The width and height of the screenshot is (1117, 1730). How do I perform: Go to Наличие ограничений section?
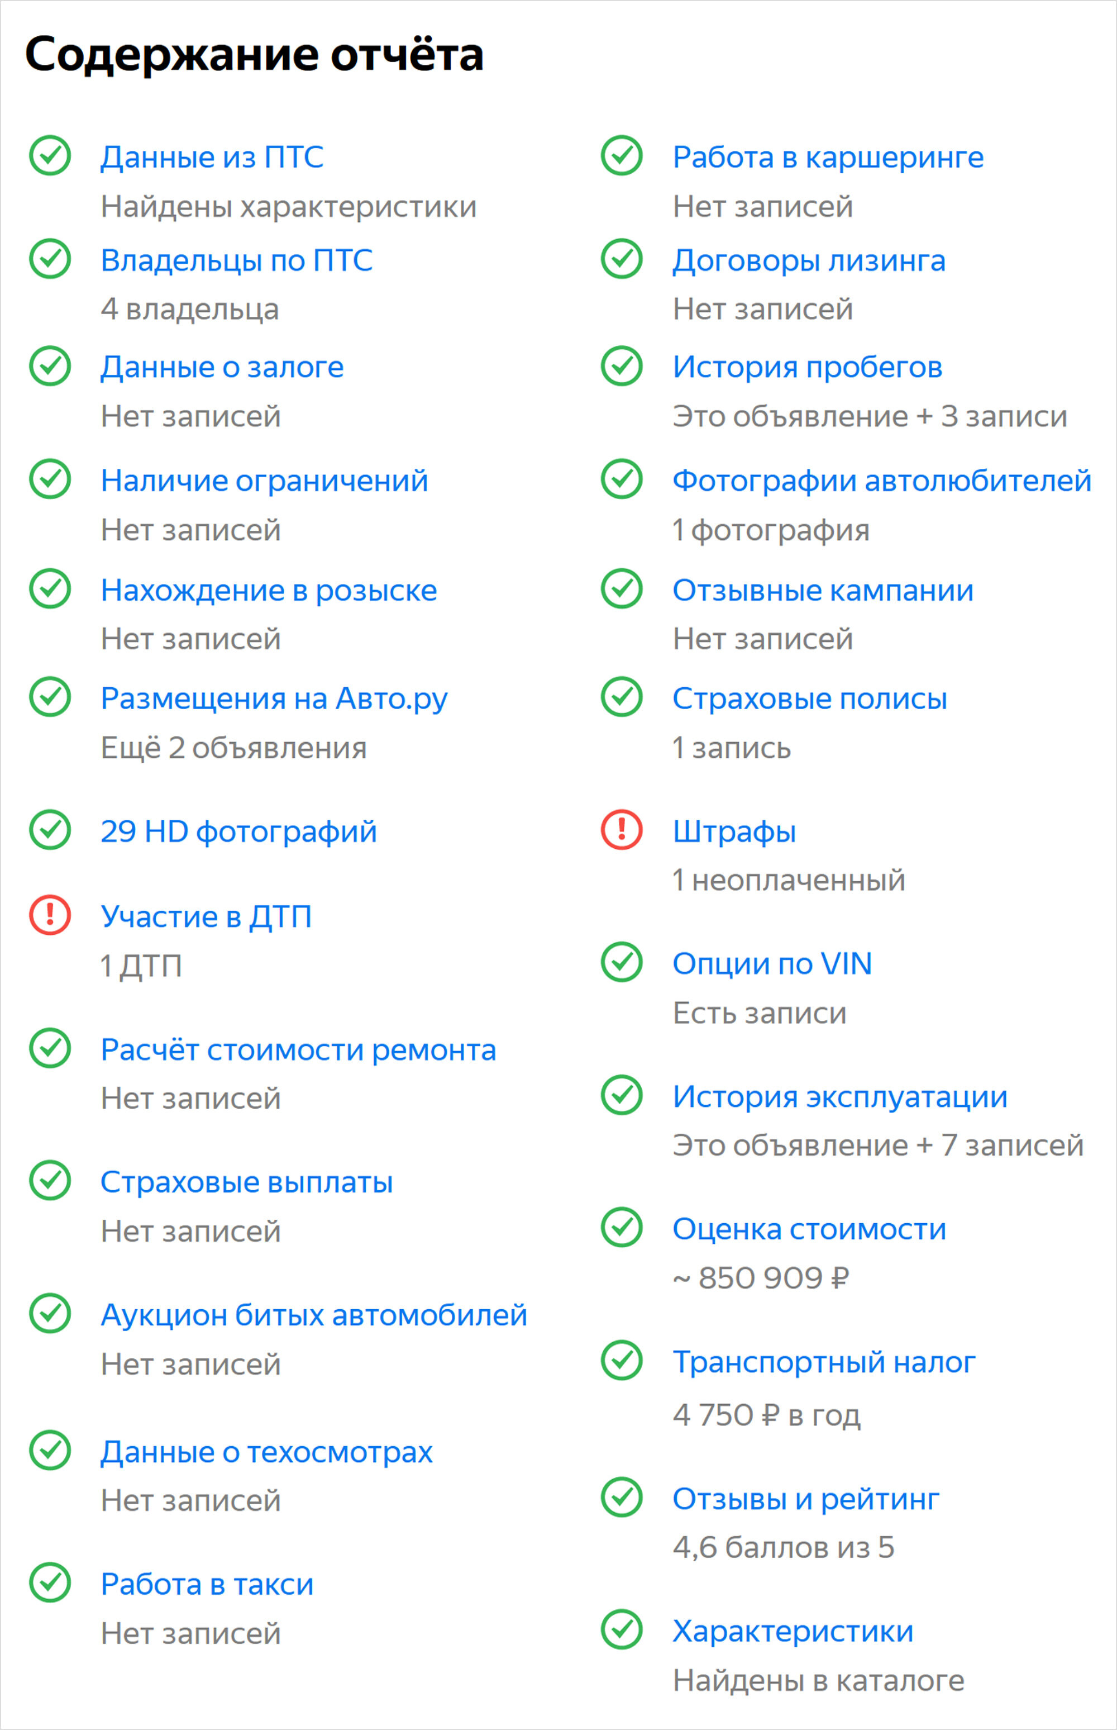coord(265,481)
